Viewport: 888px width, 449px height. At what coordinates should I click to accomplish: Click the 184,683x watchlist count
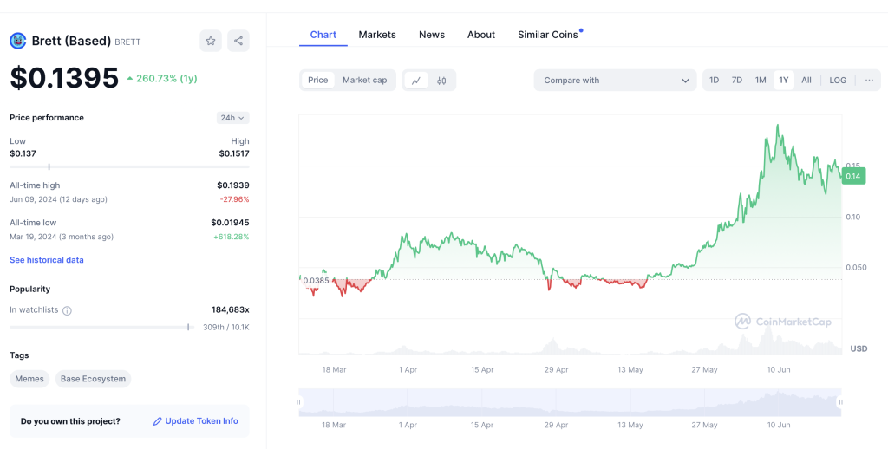[231, 309]
